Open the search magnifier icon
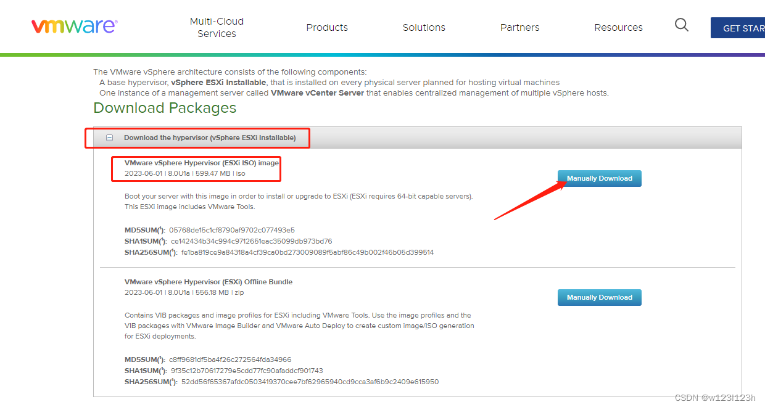Screen dimensions: 765x407 [682, 25]
